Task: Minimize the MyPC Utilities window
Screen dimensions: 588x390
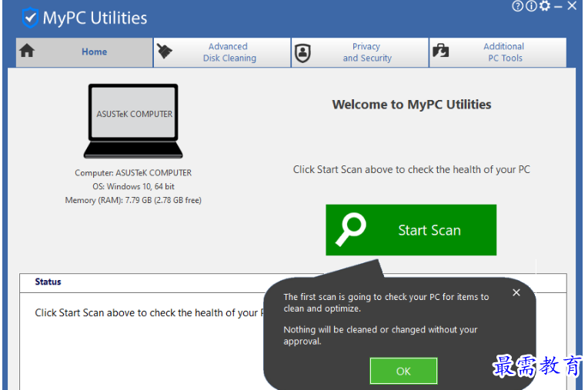Action: (x=559, y=7)
